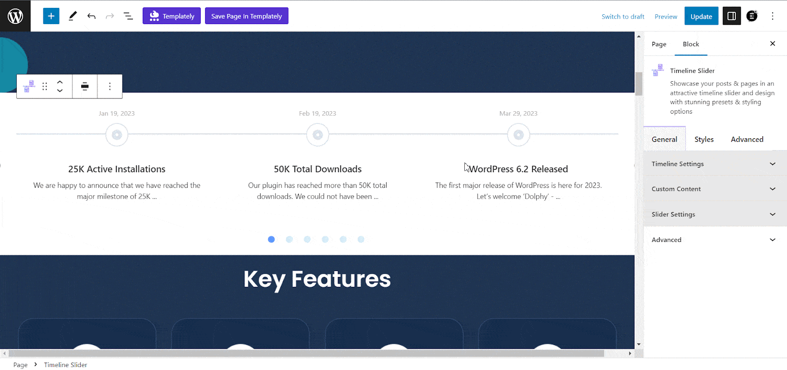The height and width of the screenshot is (370, 787).
Task: Open Preview options
Action: tap(666, 16)
